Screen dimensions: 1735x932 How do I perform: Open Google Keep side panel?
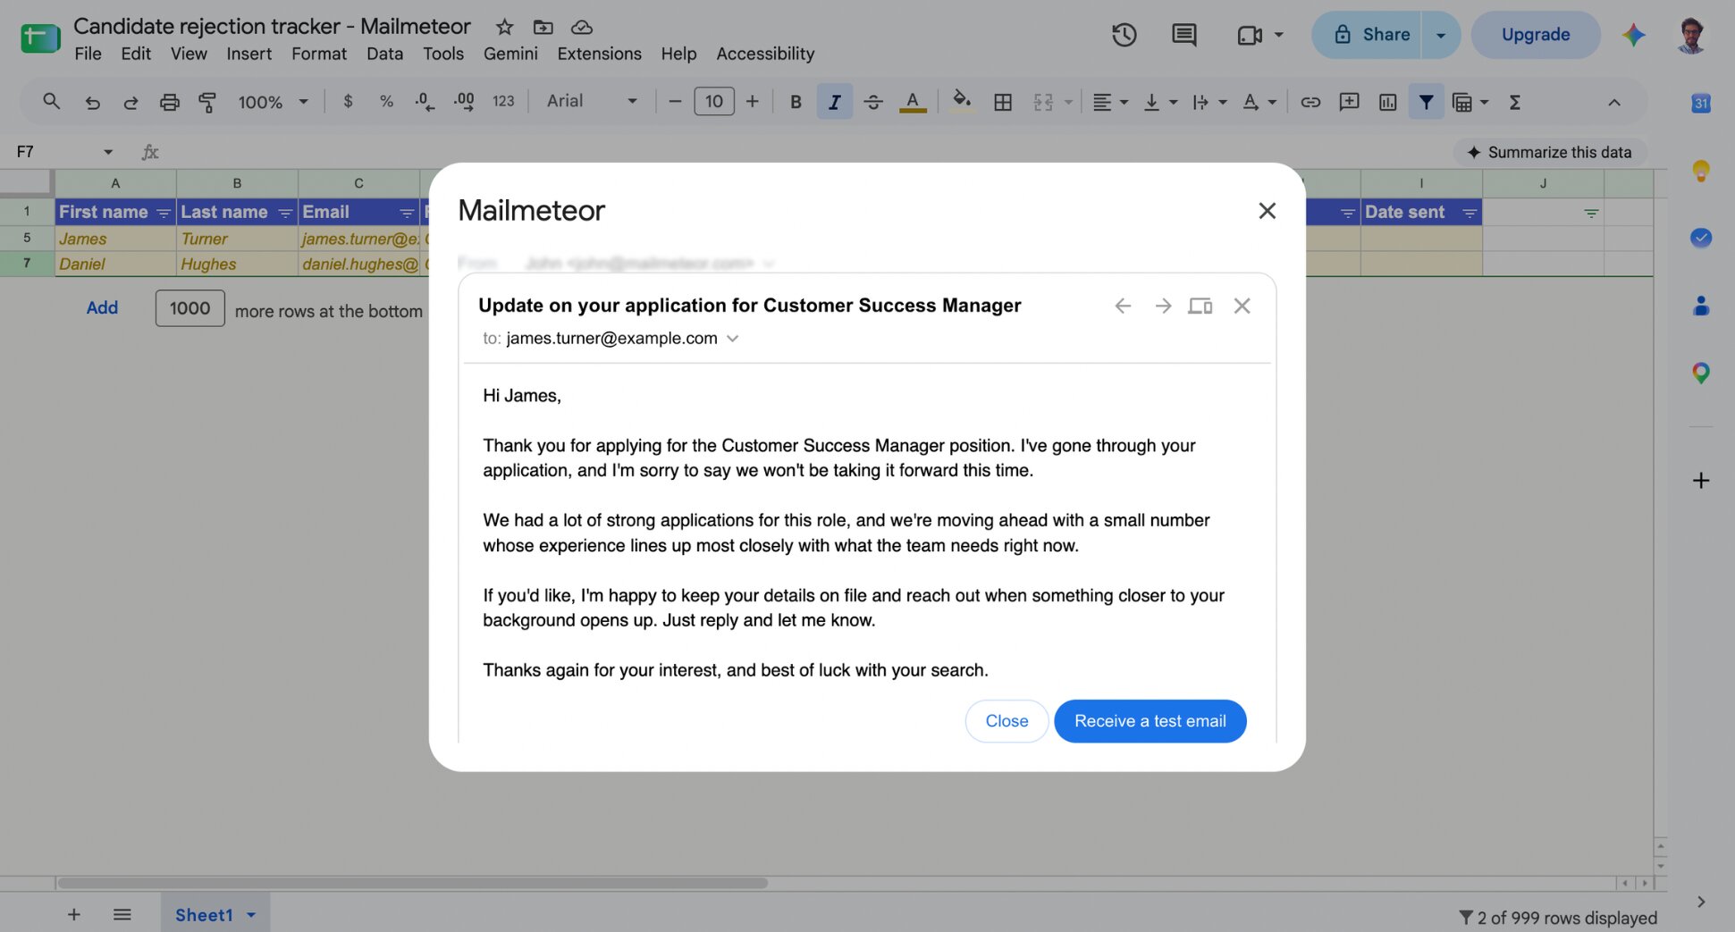click(1701, 171)
